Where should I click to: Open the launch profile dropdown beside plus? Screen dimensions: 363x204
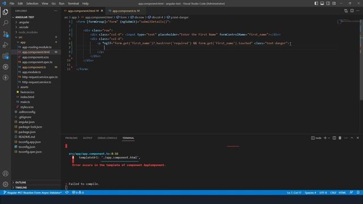tap(329, 138)
